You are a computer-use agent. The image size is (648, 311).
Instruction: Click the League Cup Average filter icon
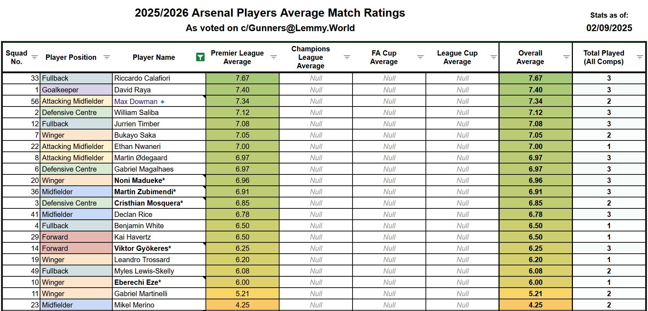pyautogui.click(x=494, y=57)
